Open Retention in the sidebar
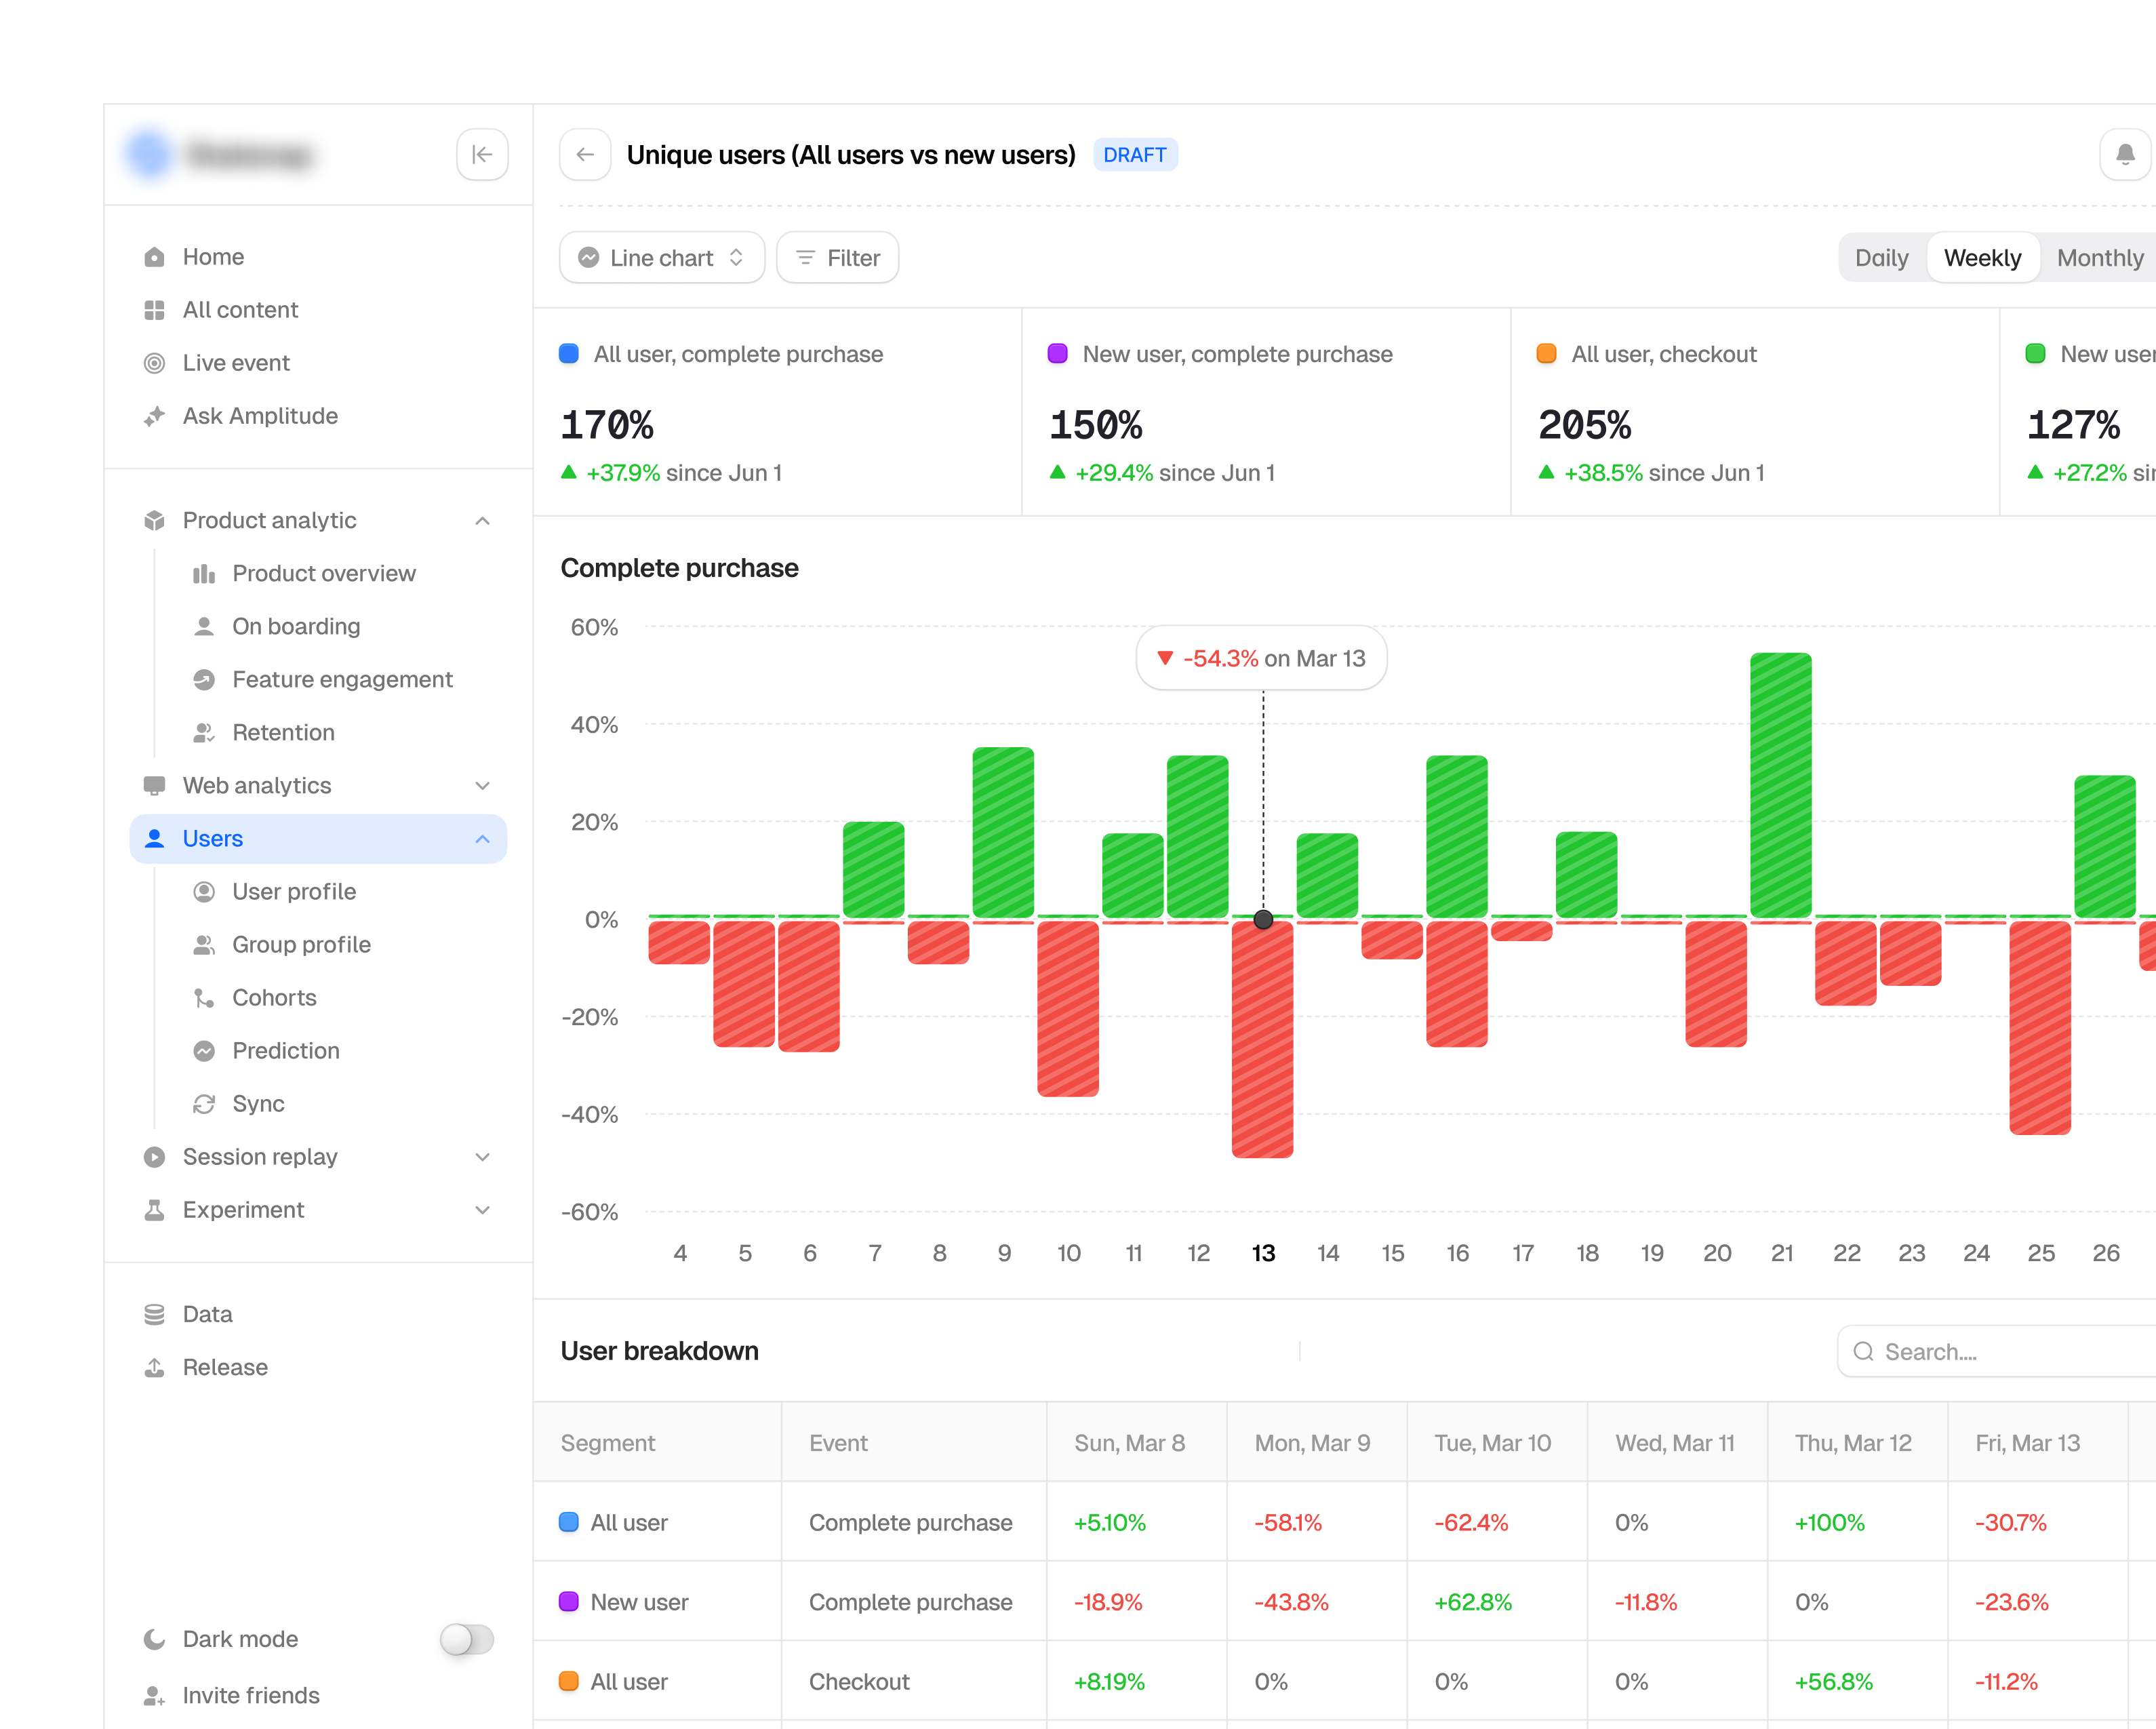The width and height of the screenshot is (2156, 1729). pyautogui.click(x=283, y=733)
